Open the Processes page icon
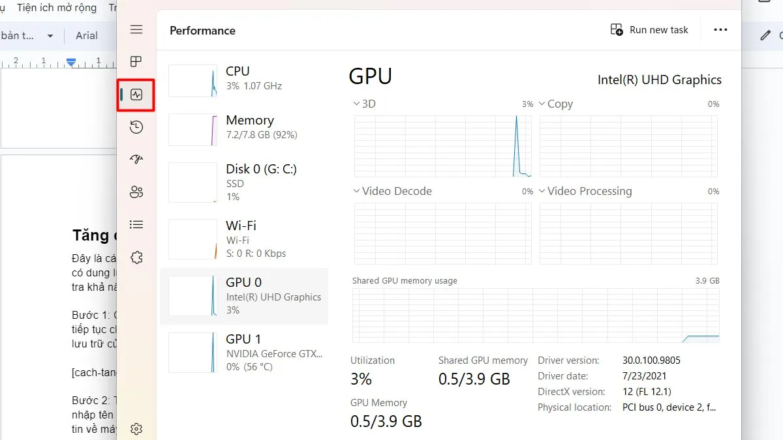 coord(136,62)
